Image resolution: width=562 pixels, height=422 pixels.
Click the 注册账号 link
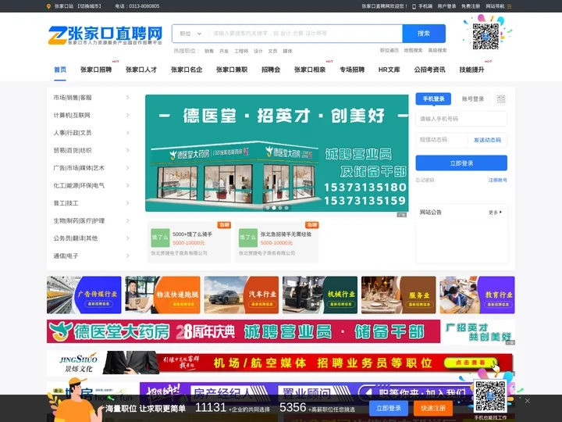tap(498, 181)
